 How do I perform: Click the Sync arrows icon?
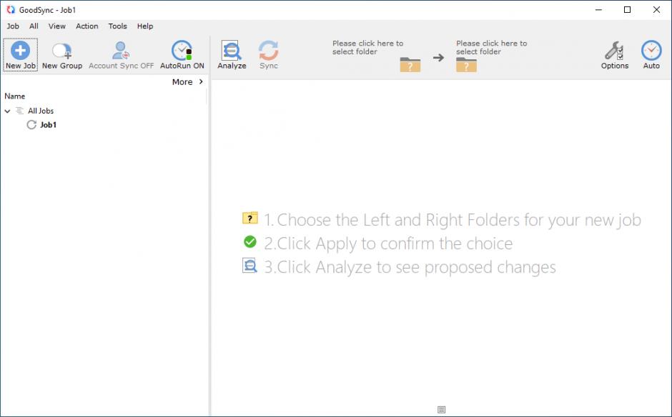269,51
